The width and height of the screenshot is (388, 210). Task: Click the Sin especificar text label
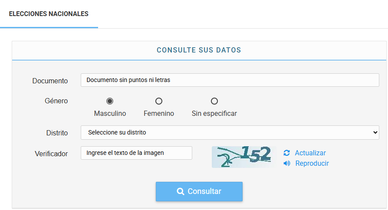coord(214,114)
